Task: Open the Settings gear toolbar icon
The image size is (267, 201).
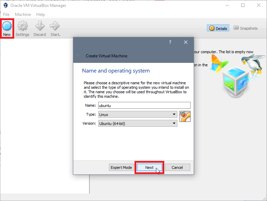Action: click(22, 26)
